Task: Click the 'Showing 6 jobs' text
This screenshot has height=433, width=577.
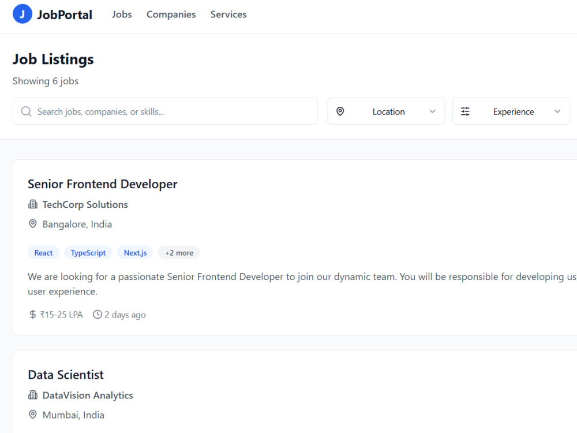Action: (46, 81)
